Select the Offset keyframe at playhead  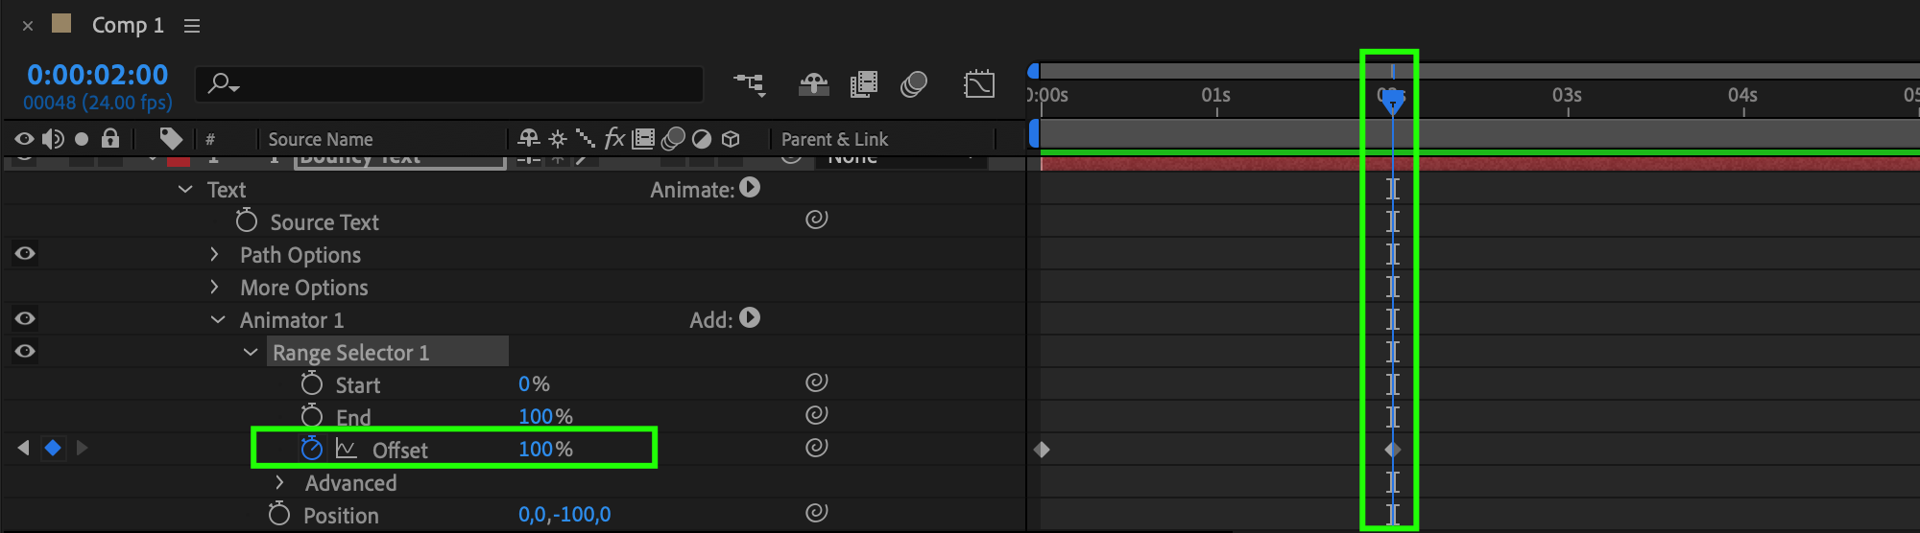1392,449
